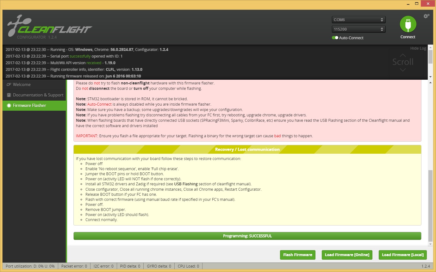Click the 'IMPORTANT' warning text
This screenshot has width=436, height=272.
(x=87, y=136)
